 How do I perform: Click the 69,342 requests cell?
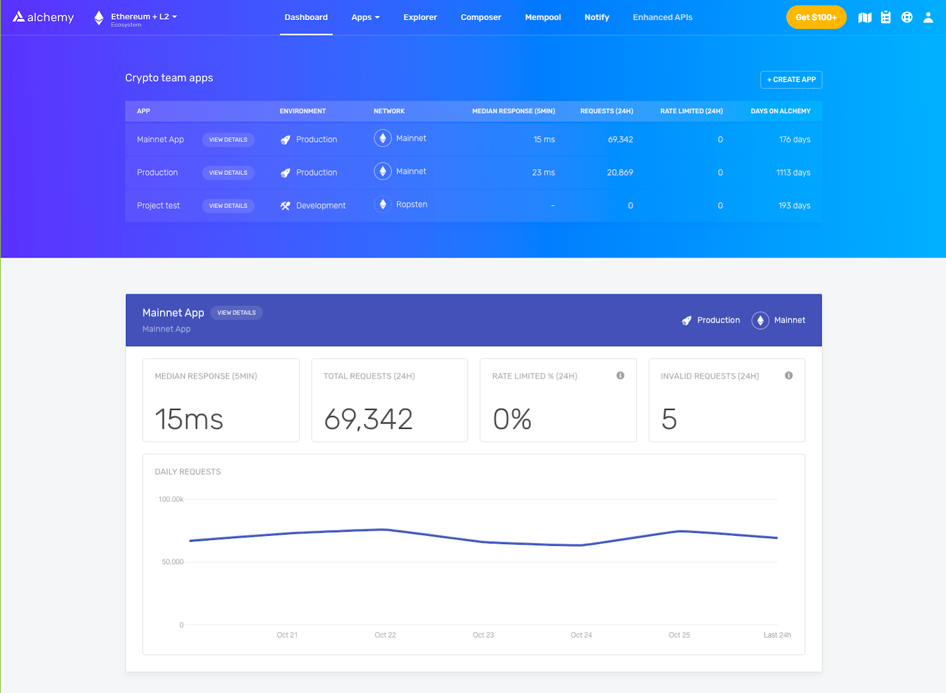click(620, 139)
